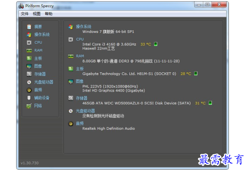
Task: Click "Intel Core i3 4160 @ 3.60GHz" text
Action: pos(109,44)
